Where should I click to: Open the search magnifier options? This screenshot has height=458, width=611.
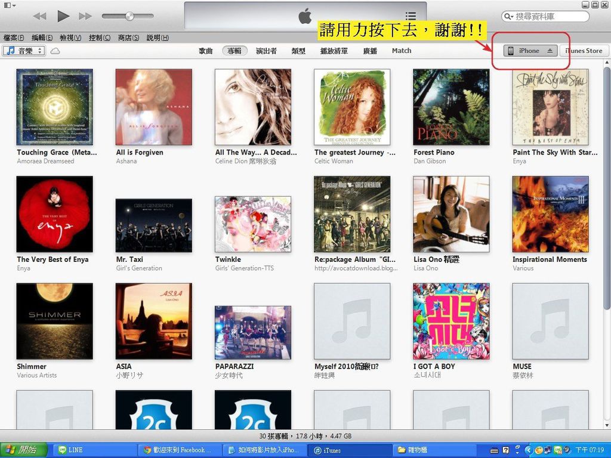point(508,16)
